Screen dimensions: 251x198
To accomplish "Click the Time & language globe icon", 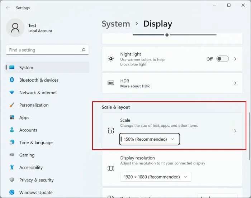I will pyautogui.click(x=12, y=142).
